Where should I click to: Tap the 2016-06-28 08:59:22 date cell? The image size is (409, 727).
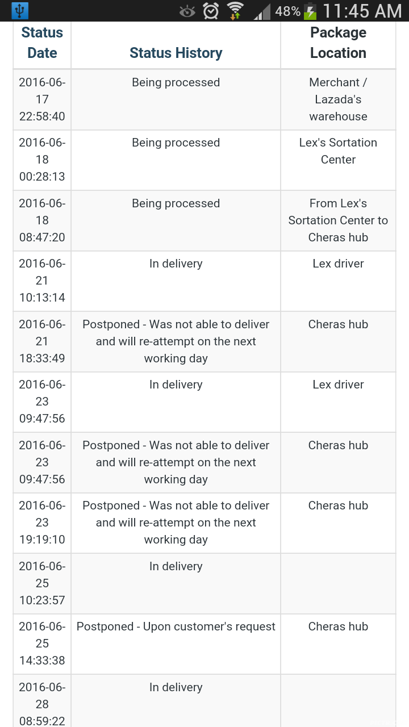click(42, 704)
